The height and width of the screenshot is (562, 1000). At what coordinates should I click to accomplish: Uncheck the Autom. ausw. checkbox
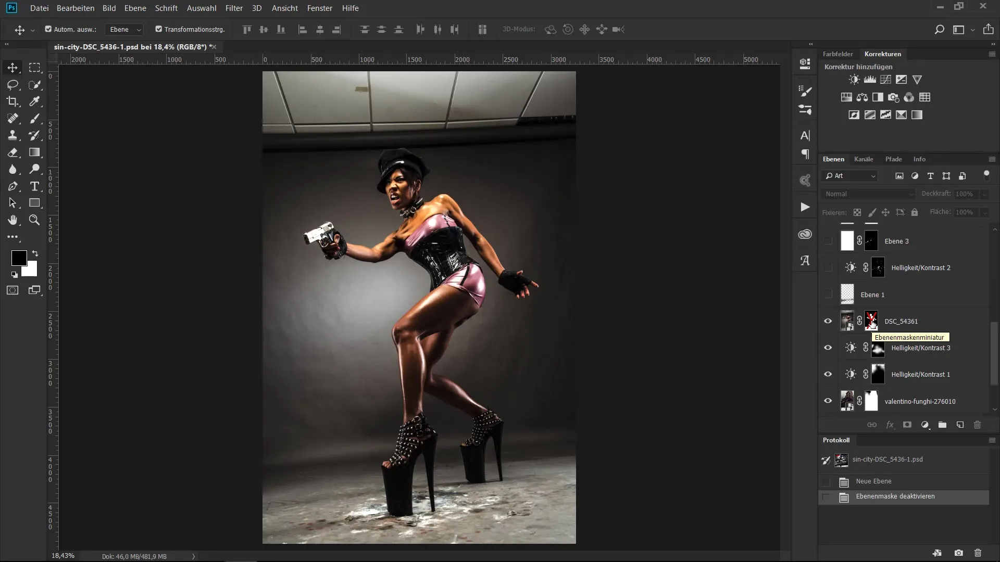(48, 29)
